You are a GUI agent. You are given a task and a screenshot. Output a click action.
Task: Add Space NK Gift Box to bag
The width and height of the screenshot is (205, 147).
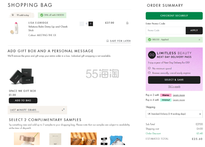point(23,100)
